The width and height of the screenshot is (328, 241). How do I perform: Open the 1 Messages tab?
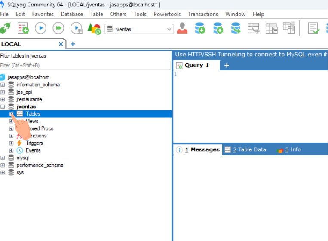pos(198,149)
